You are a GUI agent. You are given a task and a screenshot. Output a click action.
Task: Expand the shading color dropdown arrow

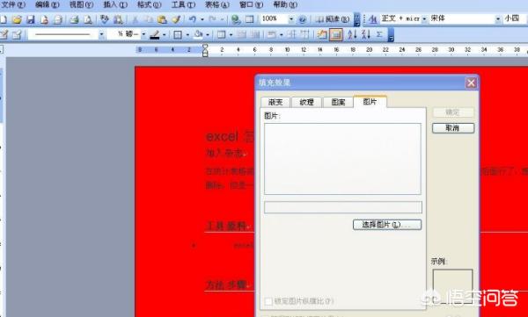208,34
